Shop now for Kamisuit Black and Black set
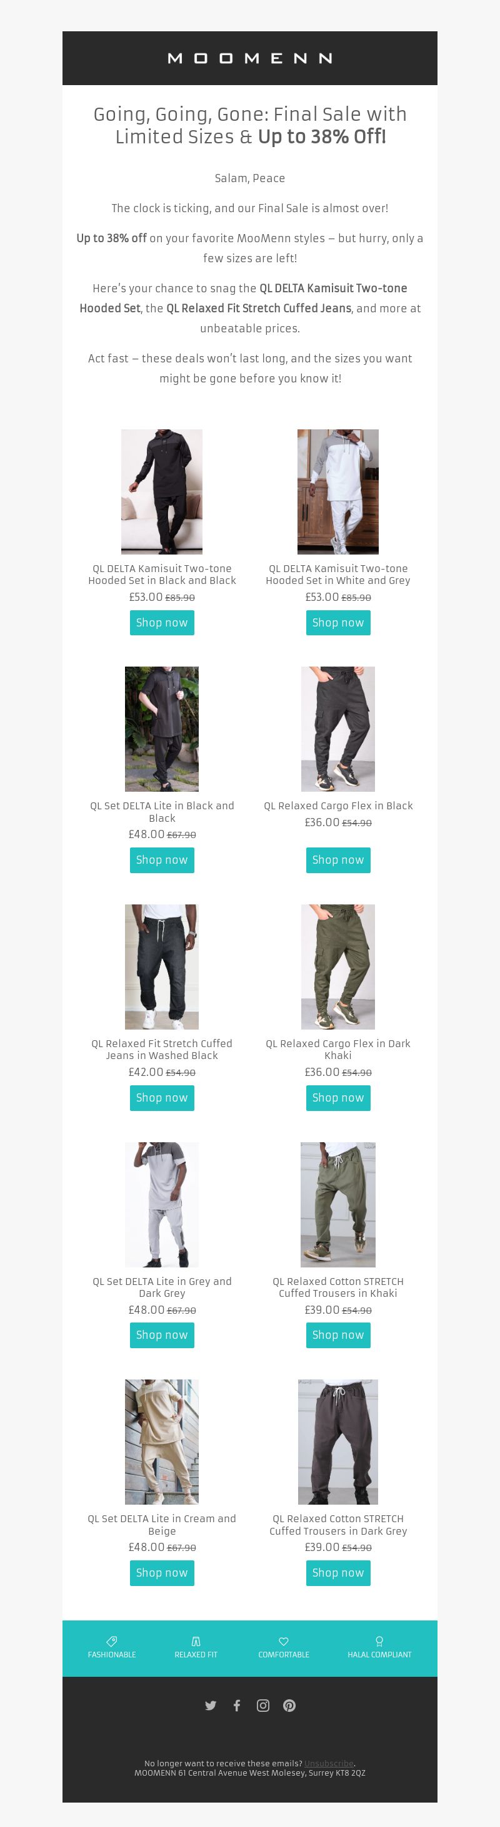 (x=161, y=623)
